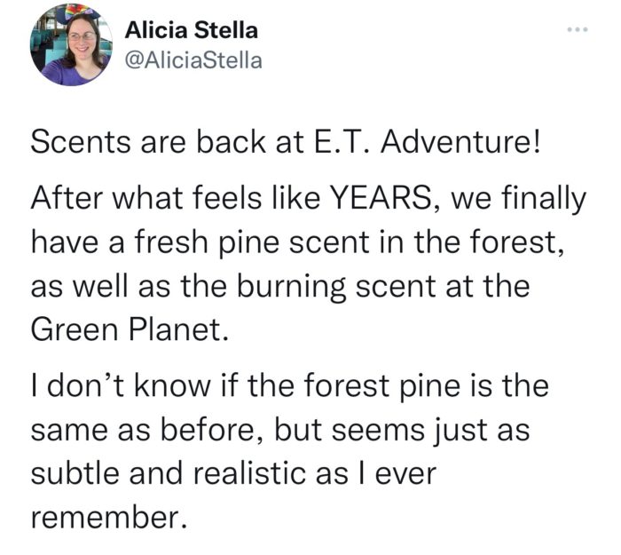621x555 pixels.
Task: Click the @AliciaStella handle
Action: pyautogui.click(x=193, y=60)
